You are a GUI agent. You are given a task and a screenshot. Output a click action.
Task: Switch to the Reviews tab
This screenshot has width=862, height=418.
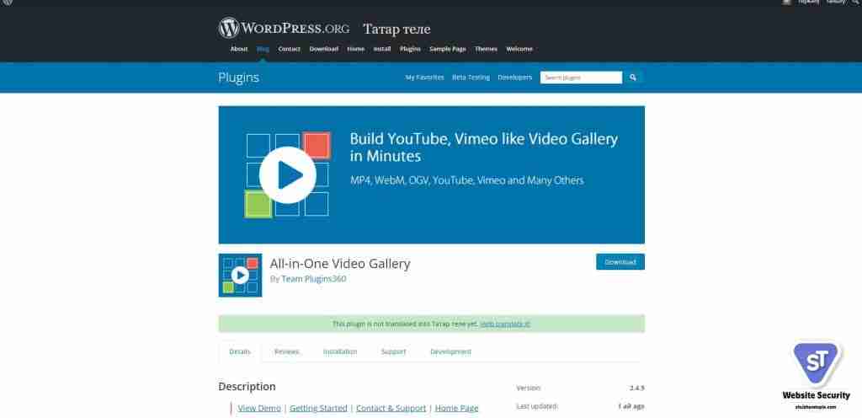(x=287, y=351)
